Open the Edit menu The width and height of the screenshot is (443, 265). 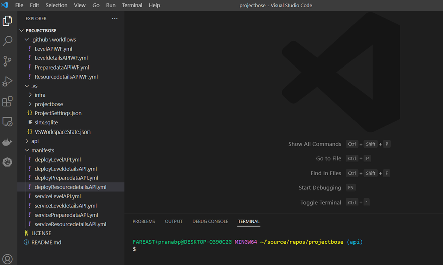pos(34,5)
